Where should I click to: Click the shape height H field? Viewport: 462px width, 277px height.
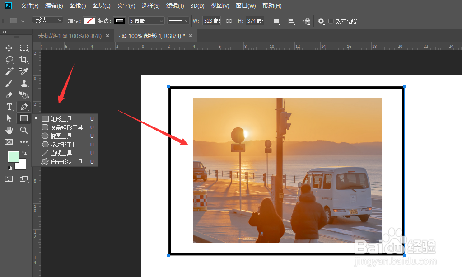coord(255,21)
